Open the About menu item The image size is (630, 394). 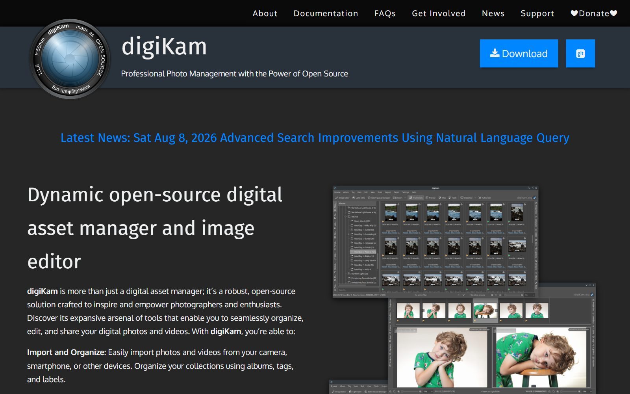[x=265, y=13]
